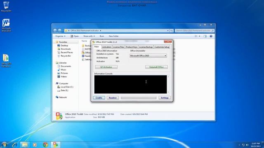
Task: Change view icon in Explorer toolbar
Action: coord(196,36)
